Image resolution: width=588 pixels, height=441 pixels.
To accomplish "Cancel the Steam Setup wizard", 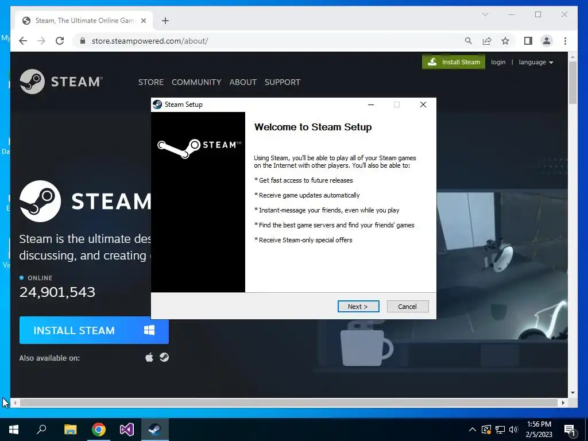I will [x=407, y=307].
